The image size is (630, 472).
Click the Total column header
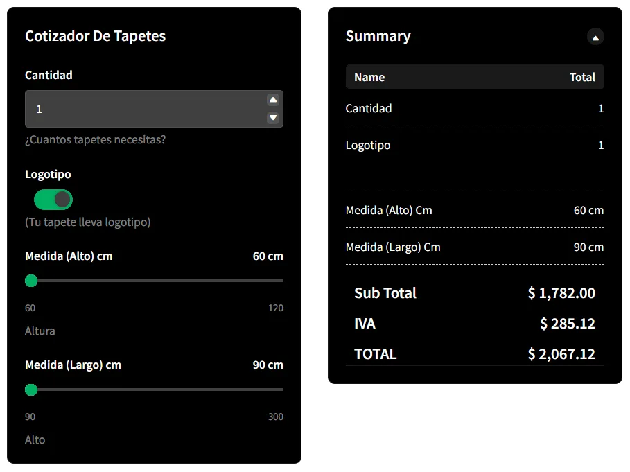pos(582,77)
